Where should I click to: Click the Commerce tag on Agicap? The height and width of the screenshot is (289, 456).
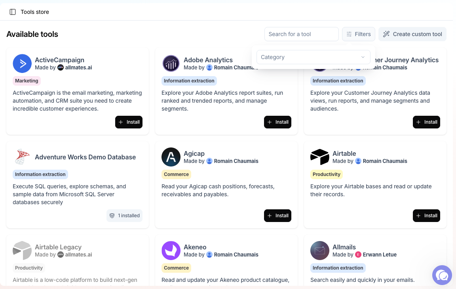pos(176,174)
